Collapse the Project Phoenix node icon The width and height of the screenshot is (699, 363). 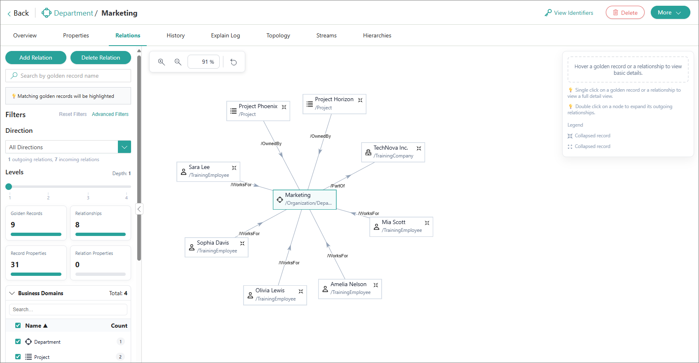[x=284, y=107]
